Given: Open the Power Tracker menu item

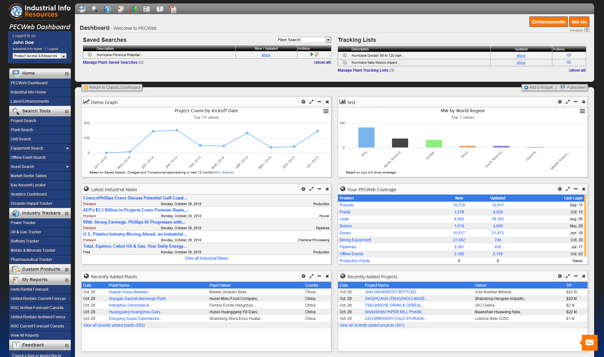Looking at the screenshot, I should point(23,223).
